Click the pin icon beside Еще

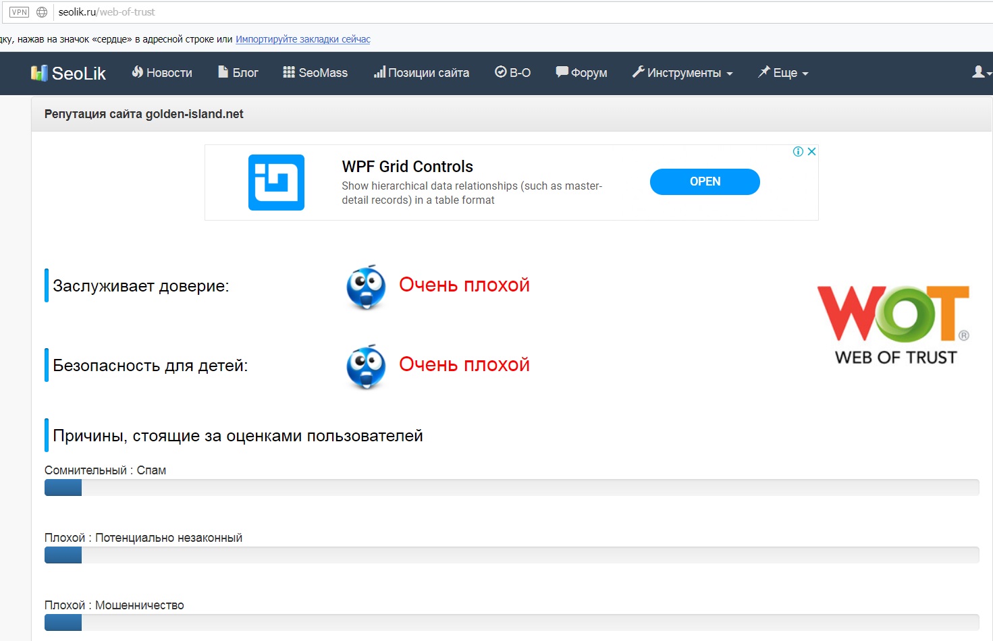coord(763,72)
